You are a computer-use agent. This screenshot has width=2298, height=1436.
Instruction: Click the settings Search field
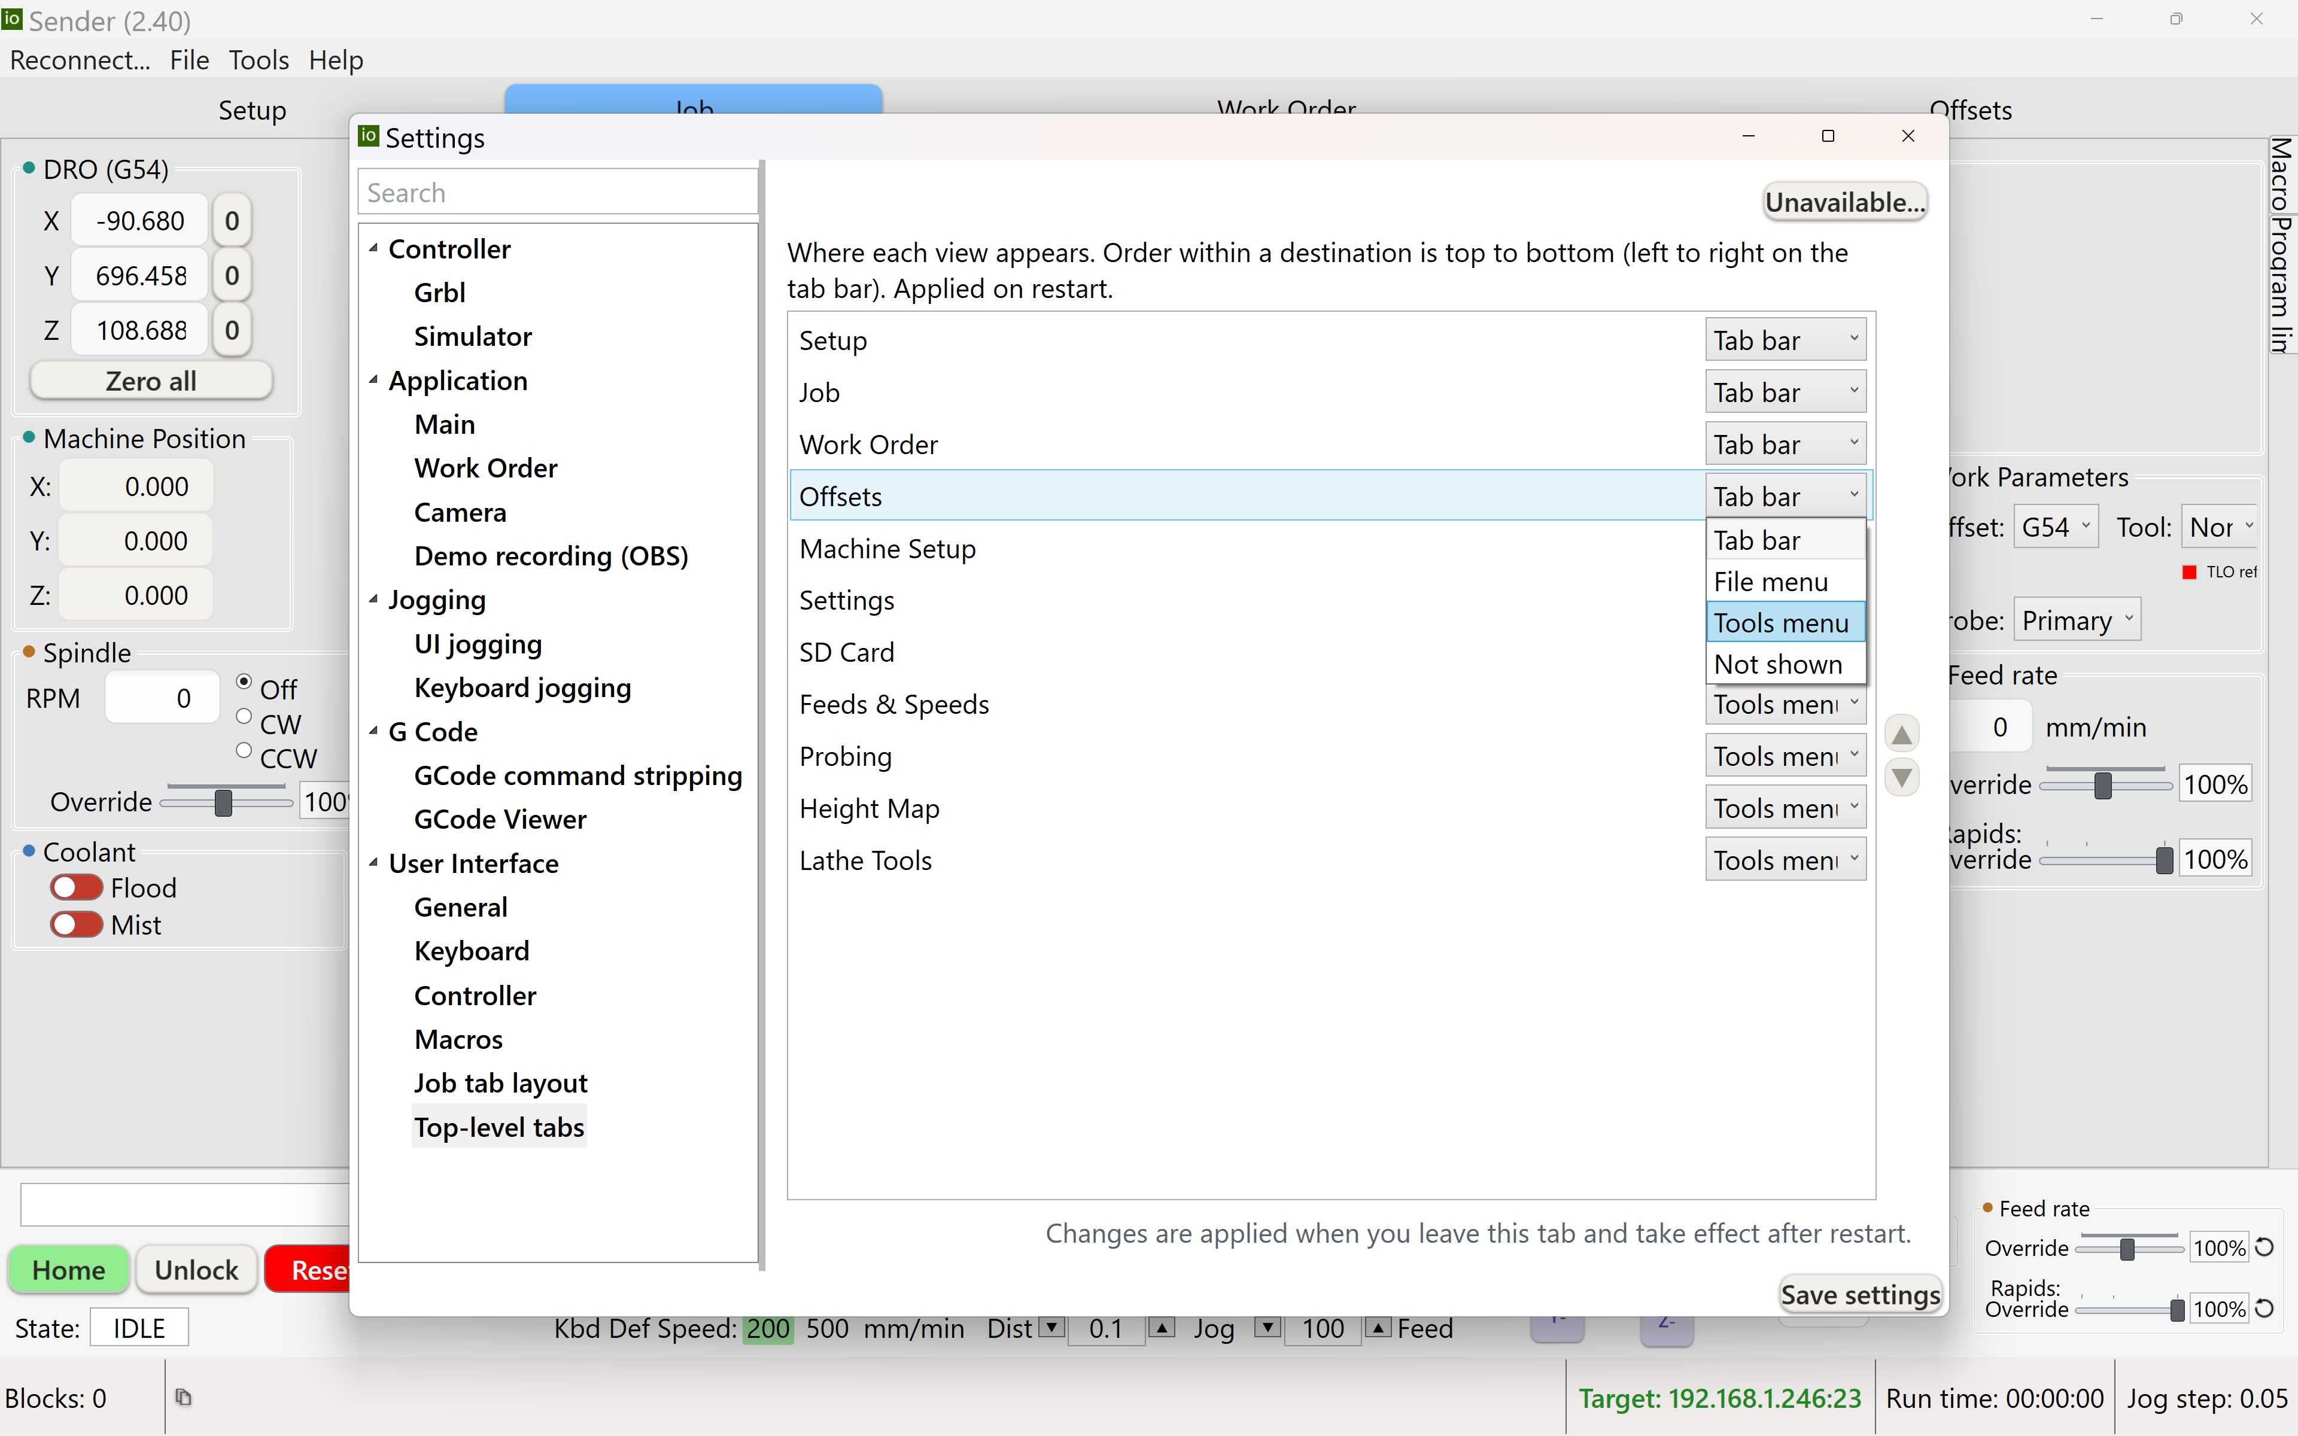click(x=557, y=193)
